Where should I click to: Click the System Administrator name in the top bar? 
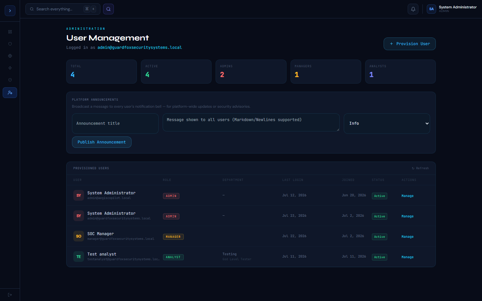pyautogui.click(x=458, y=7)
